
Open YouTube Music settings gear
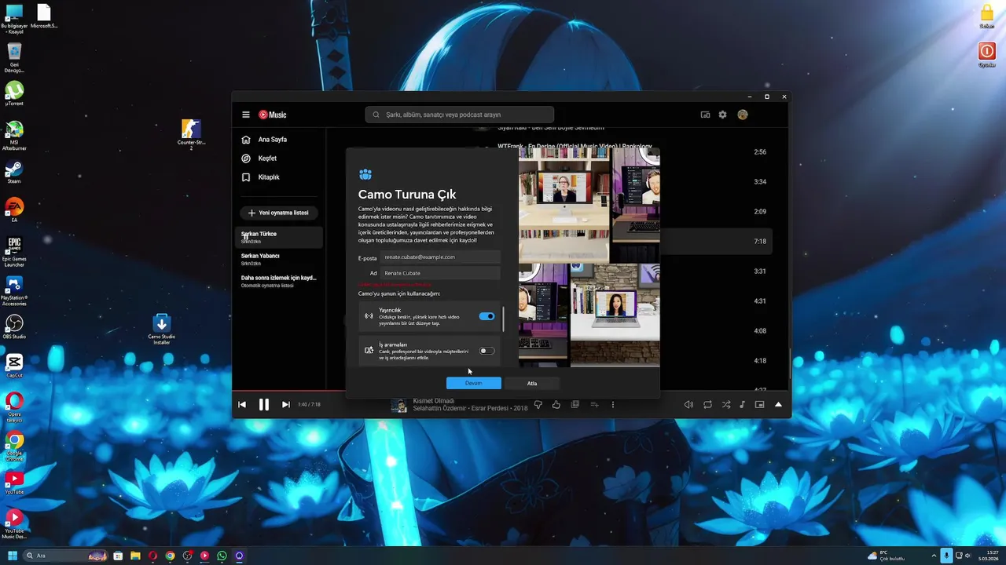(723, 115)
